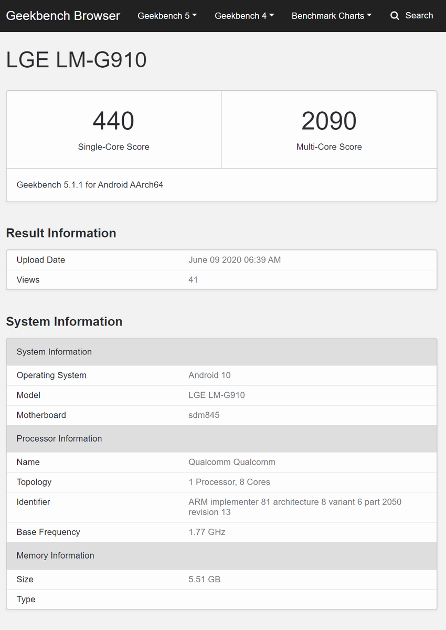Viewport: 446px width, 630px height.
Task: Select the LGE LM-G910 page heading
Action: click(x=77, y=60)
